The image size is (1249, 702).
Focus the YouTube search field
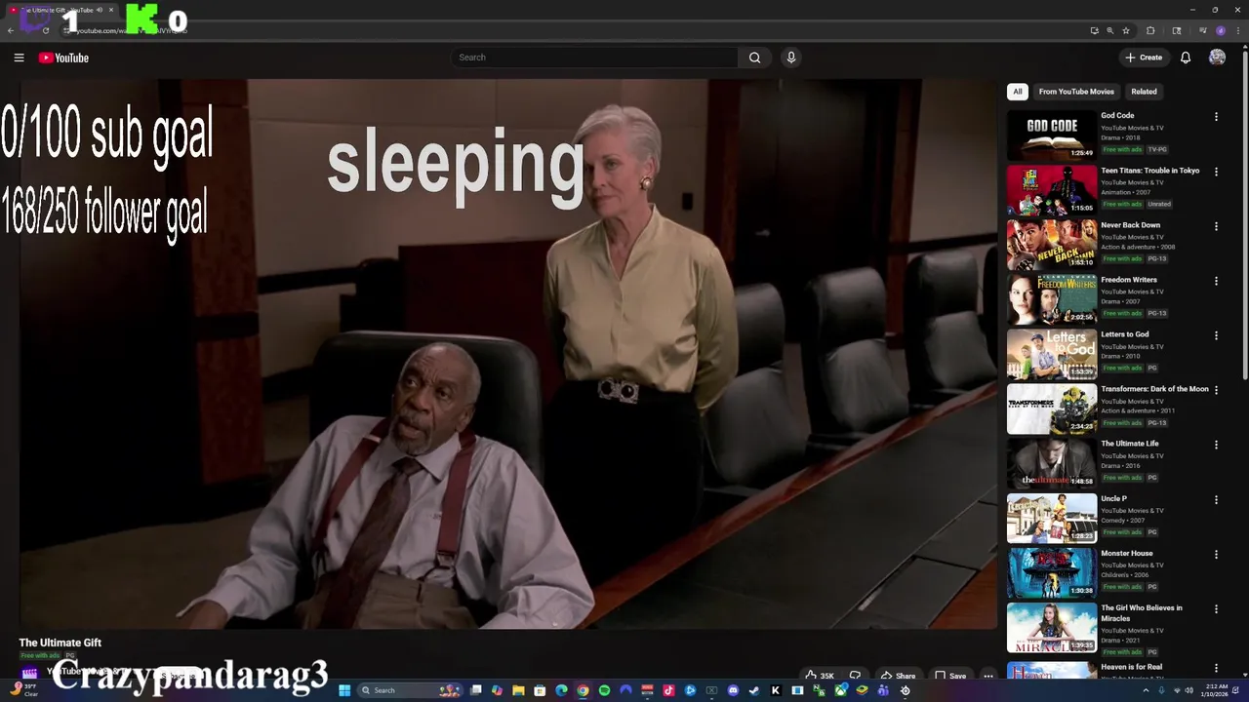click(x=595, y=58)
